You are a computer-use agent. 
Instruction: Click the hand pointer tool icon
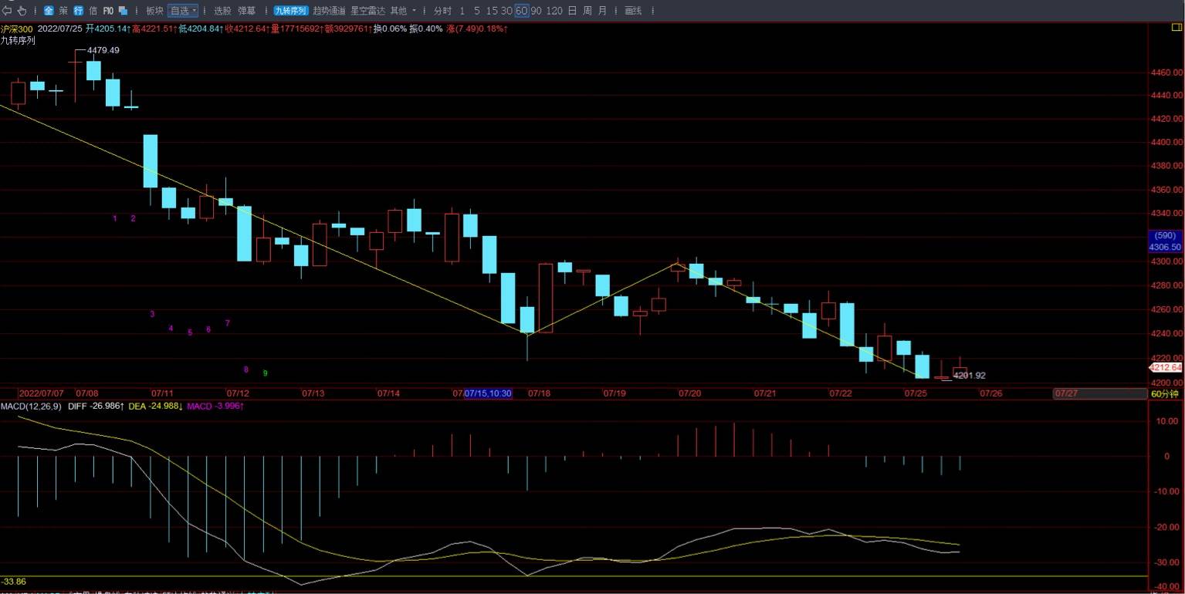(22, 11)
